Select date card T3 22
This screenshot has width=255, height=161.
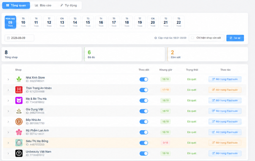coord(179,22)
